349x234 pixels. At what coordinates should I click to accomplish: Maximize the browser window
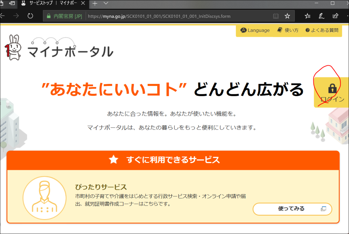coord(332,3)
